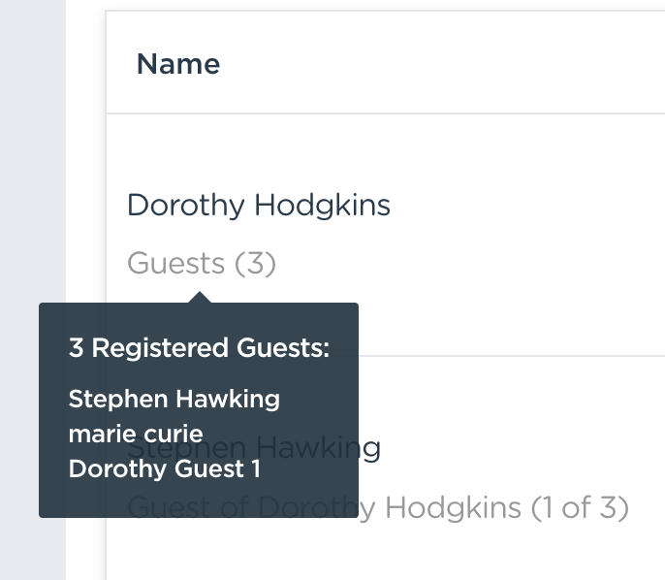Choose Dorothy Guest 1 in tooltip

click(x=164, y=468)
